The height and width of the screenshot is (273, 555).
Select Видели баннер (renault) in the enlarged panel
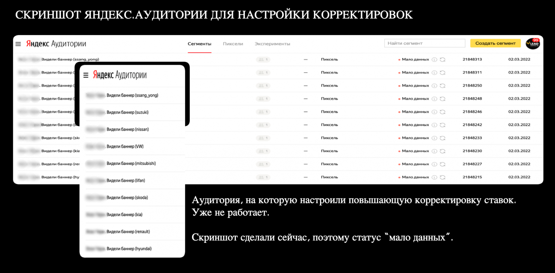click(x=128, y=231)
